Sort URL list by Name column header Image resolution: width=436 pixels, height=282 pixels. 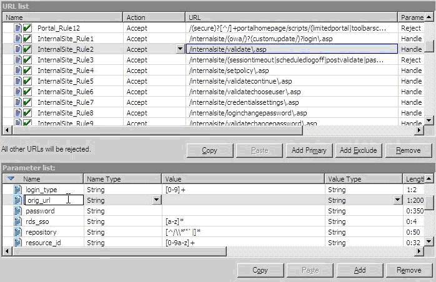pyautogui.click(x=62, y=17)
